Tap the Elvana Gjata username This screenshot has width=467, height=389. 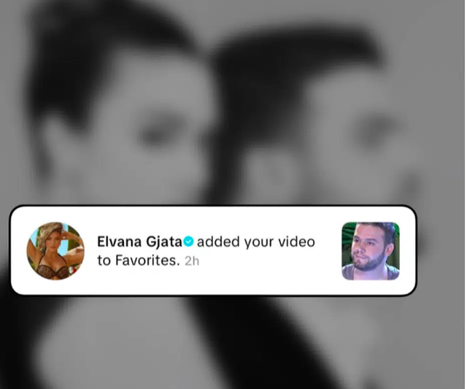click(x=139, y=242)
